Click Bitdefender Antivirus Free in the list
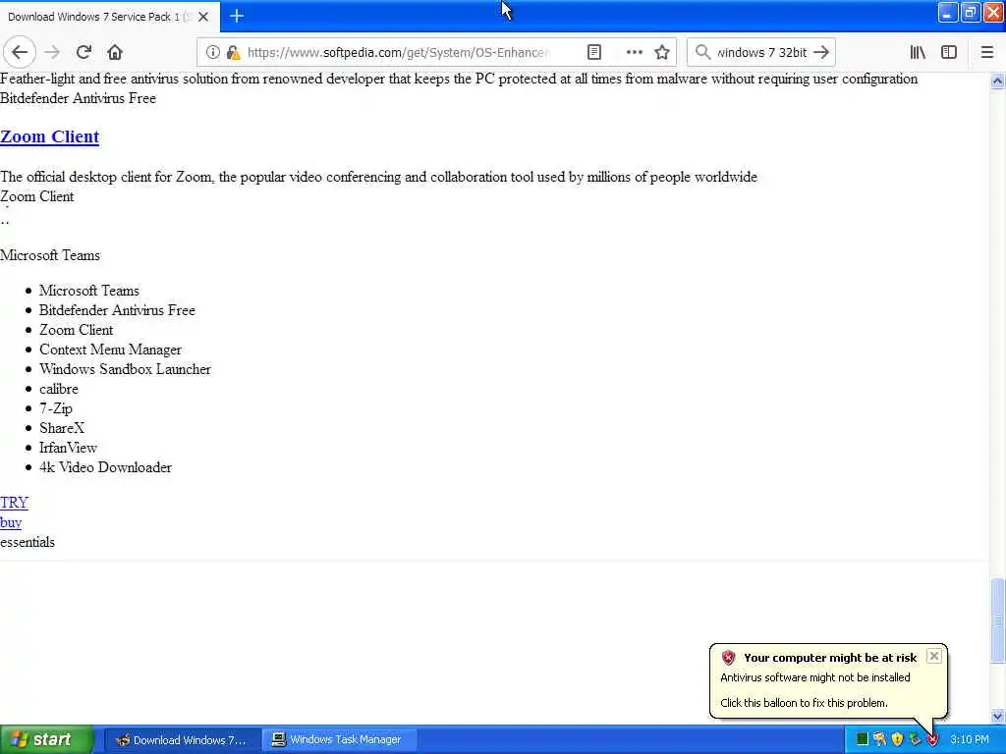The image size is (1006, 754). [x=117, y=310]
